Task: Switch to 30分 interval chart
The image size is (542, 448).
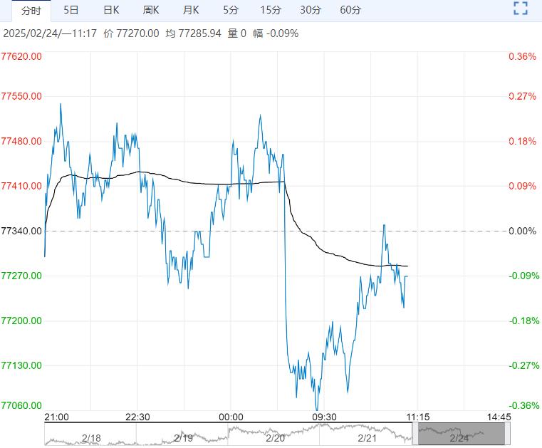Action: 311,10
